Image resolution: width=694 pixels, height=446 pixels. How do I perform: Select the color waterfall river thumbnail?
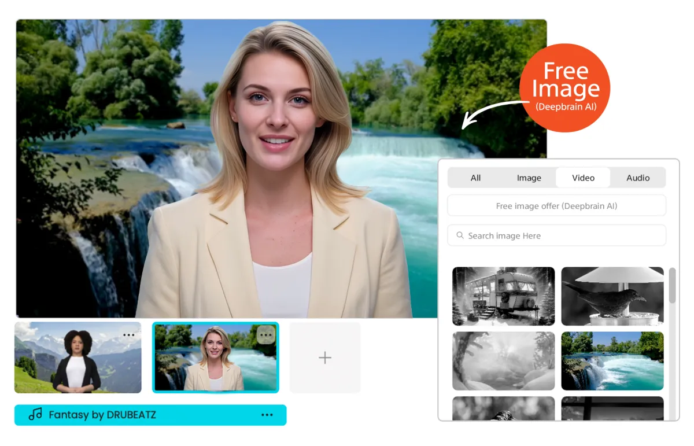pyautogui.click(x=612, y=361)
